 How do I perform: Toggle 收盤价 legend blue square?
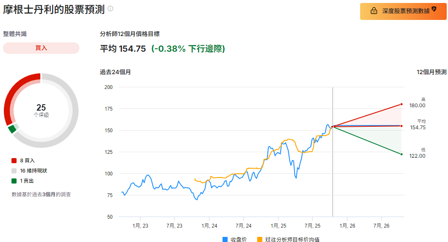click(225, 239)
